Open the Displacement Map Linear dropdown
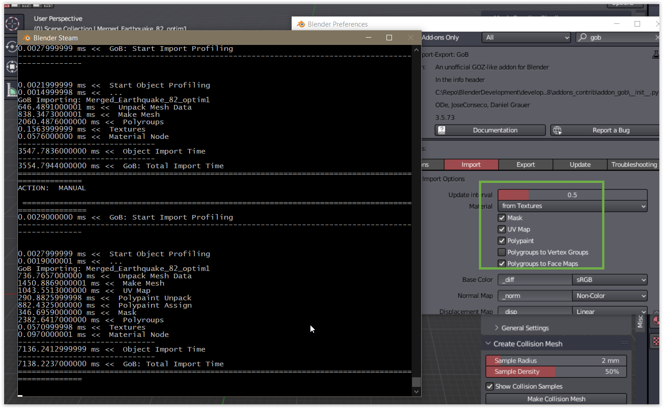This screenshot has height=408, width=663. tap(610, 311)
